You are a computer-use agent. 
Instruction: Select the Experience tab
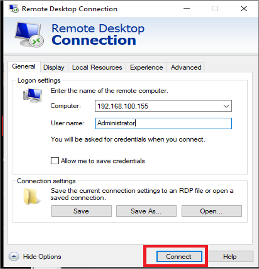(x=146, y=67)
